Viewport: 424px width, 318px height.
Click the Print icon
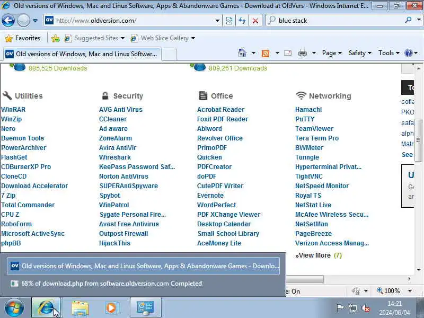coord(302,54)
